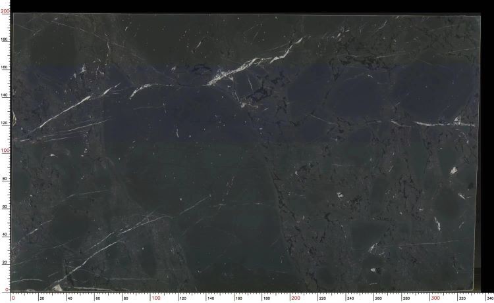Pick the 40 label on horizontal ruler

click(x=70, y=298)
